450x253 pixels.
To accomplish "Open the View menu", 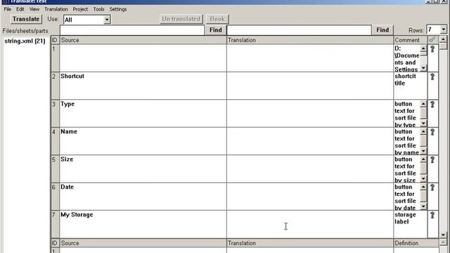I will (34, 9).
